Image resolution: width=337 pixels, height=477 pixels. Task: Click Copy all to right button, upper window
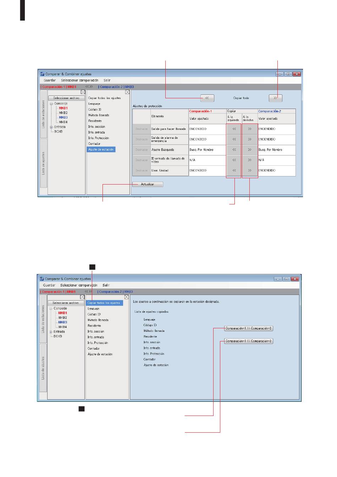tap(276, 98)
